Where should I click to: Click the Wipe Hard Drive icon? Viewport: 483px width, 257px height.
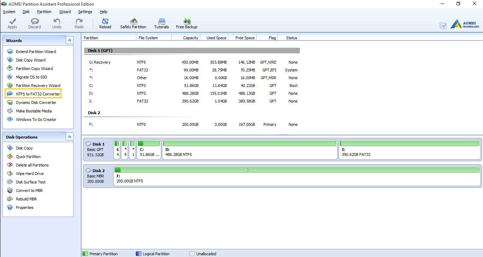[x=10, y=174]
